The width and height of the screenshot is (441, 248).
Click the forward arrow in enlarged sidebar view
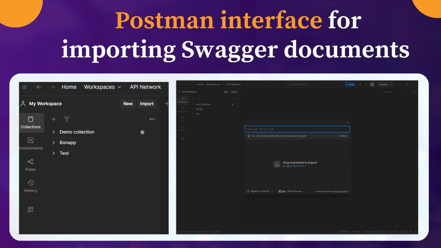[52, 87]
